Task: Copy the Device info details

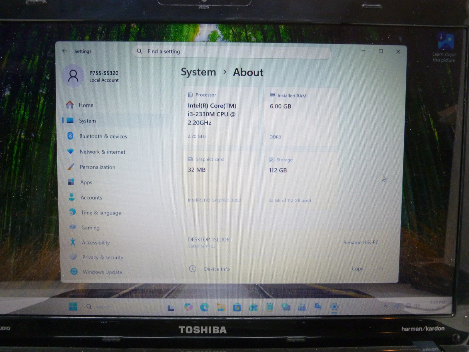Action: [x=357, y=269]
